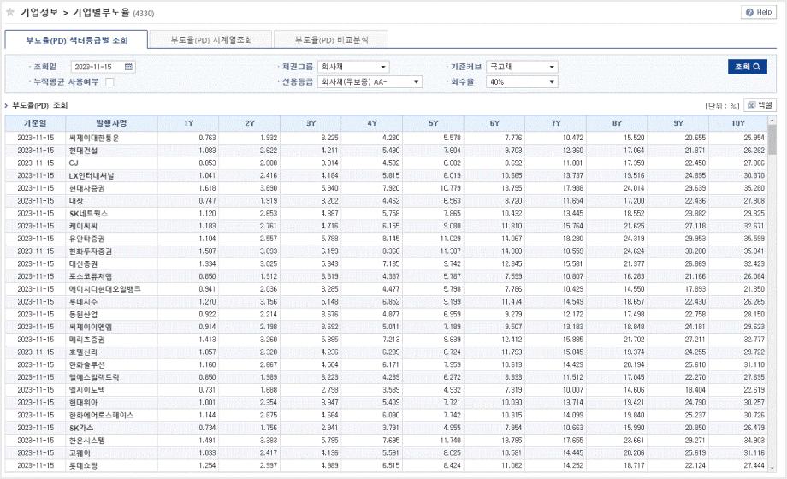Screen dimensions: 787x479
Task: Toggle the 누적평균 사용여부 checkbox
Action: [109, 82]
